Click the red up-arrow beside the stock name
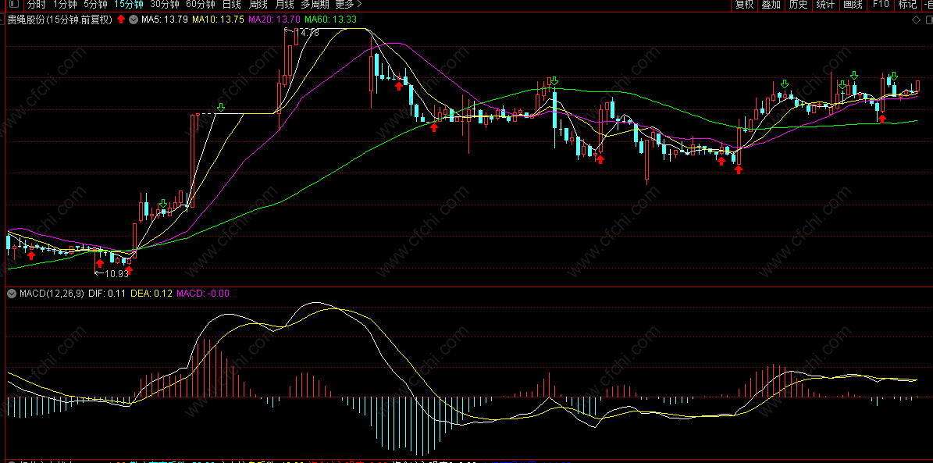This screenshot has height=463, width=933. (121, 19)
